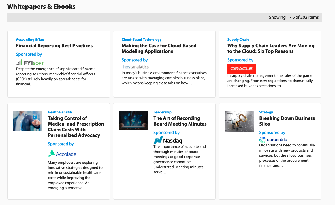Image resolution: width=335 pixels, height=205 pixels.
Task: Open Making the Case for Cloud-Based Modeling Applications
Action: pyautogui.click(x=159, y=48)
